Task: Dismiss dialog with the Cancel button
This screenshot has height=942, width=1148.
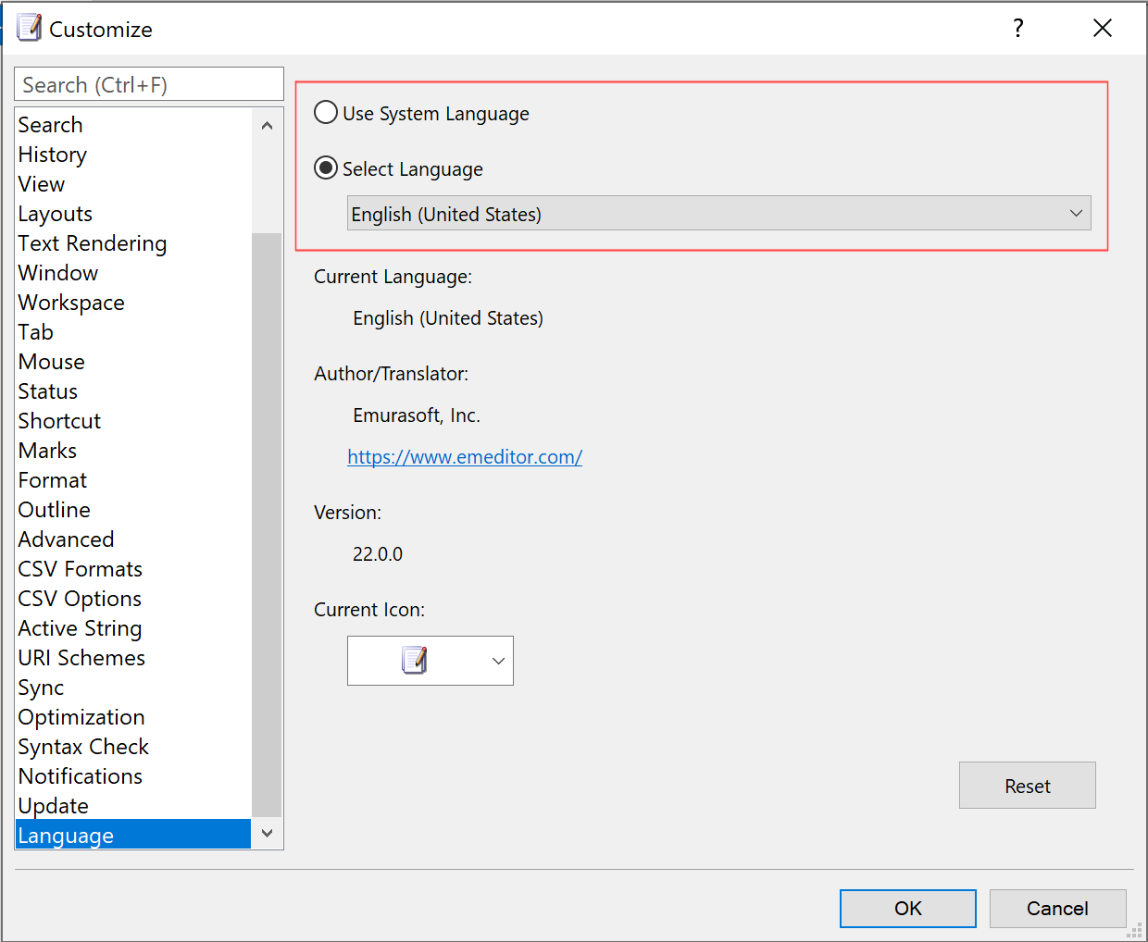Action: click(1057, 909)
